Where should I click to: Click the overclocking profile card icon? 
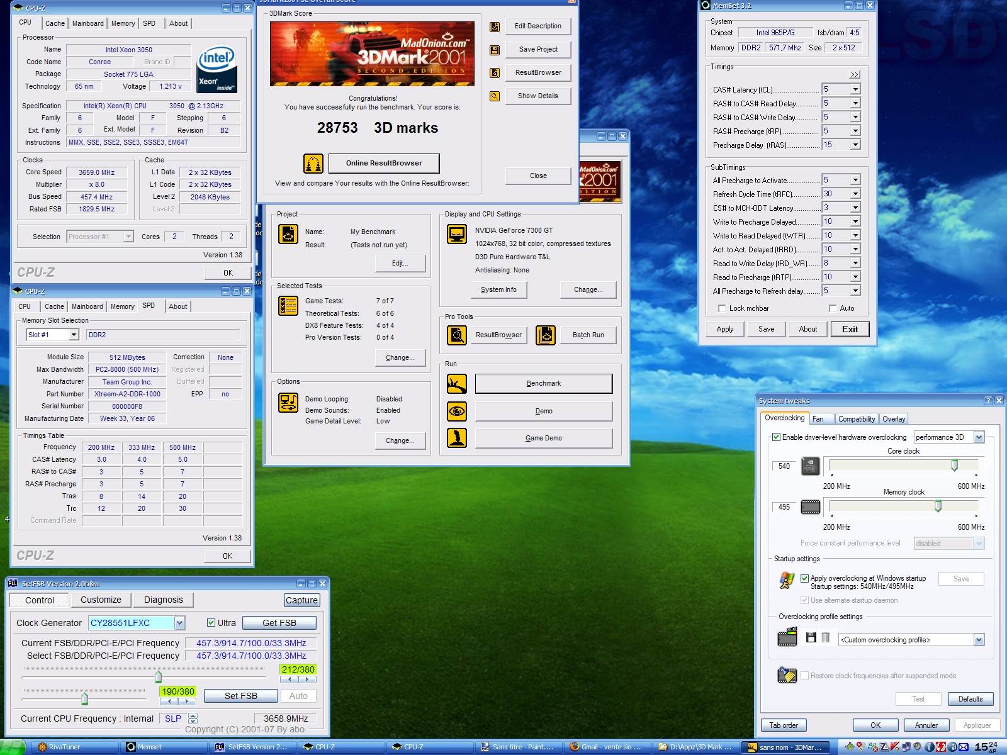coord(787,637)
